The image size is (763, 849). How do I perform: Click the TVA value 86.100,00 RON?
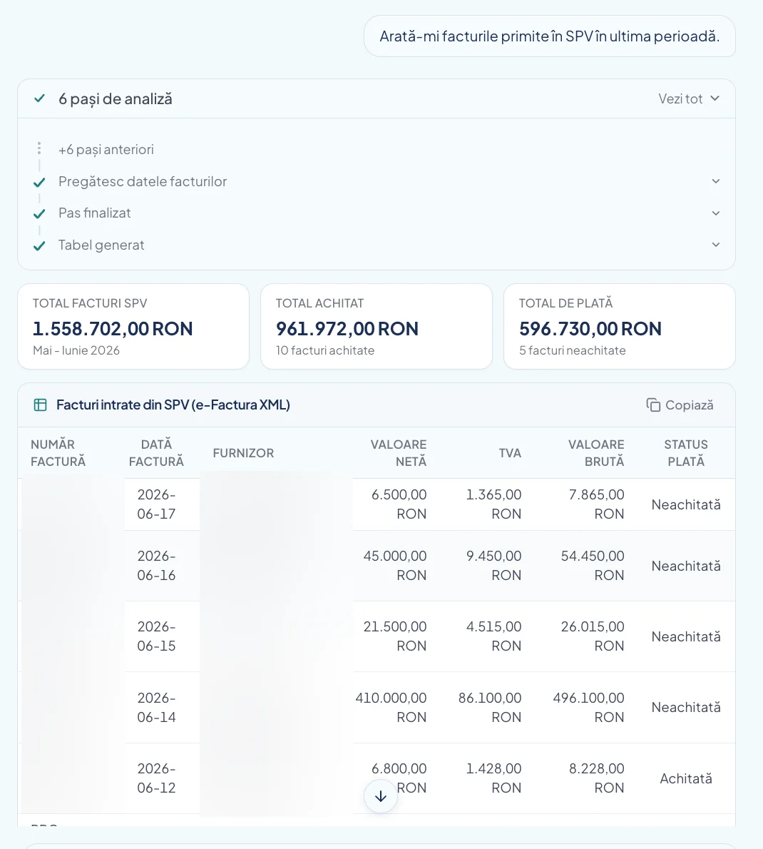tap(490, 707)
